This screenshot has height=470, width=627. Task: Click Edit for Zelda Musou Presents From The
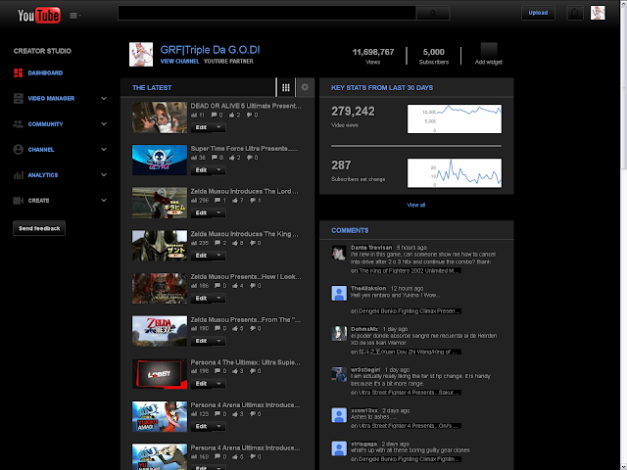click(202, 342)
